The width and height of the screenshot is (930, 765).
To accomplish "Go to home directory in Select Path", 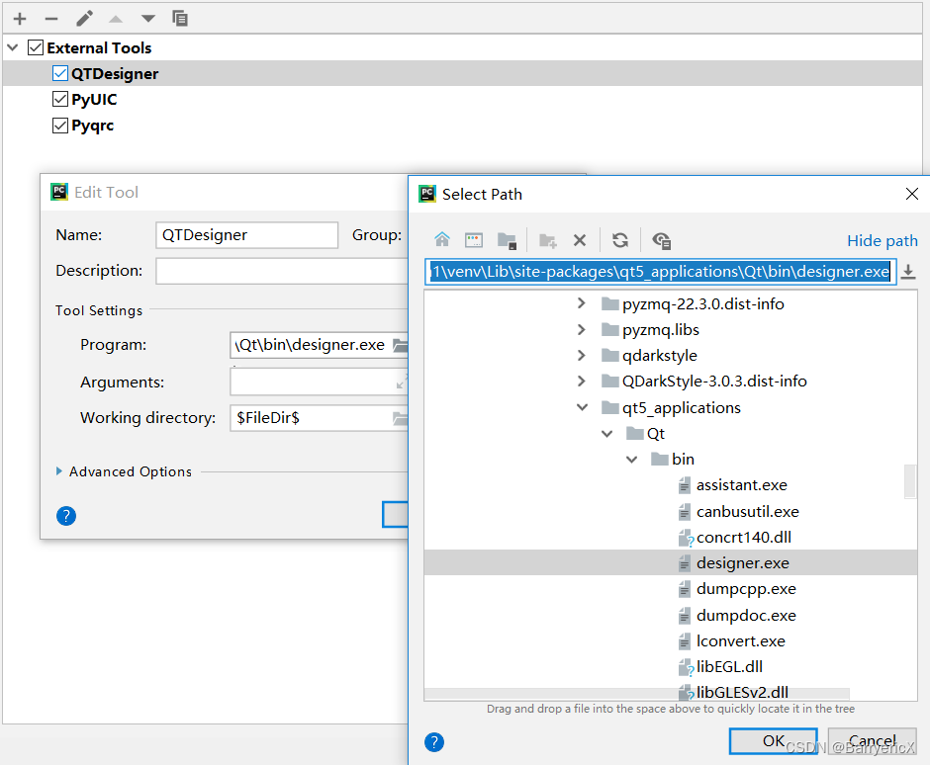I will coord(442,240).
